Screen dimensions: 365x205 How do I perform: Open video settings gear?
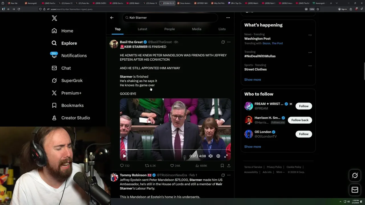click(x=218, y=156)
